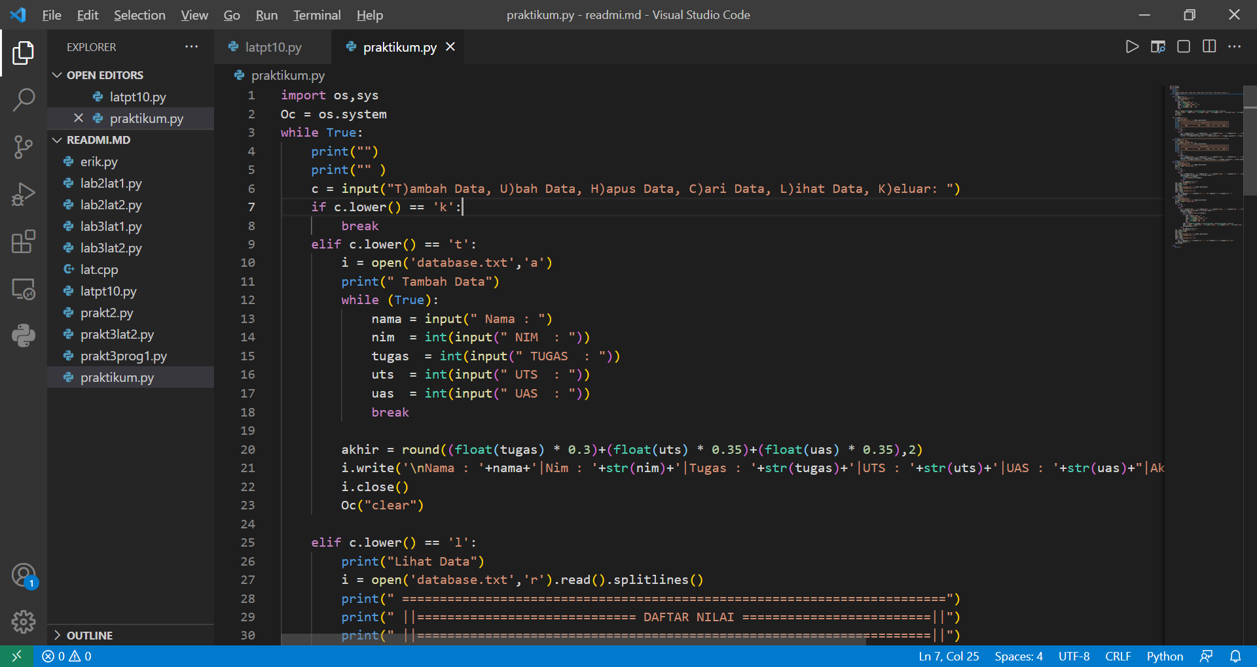Open the Search view in activity bar
Viewport: 1257px width, 667px height.
(24, 99)
